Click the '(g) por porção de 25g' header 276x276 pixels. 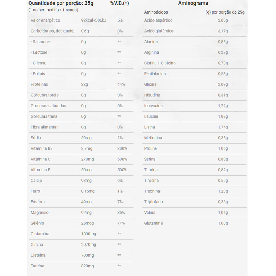(x=225, y=12)
